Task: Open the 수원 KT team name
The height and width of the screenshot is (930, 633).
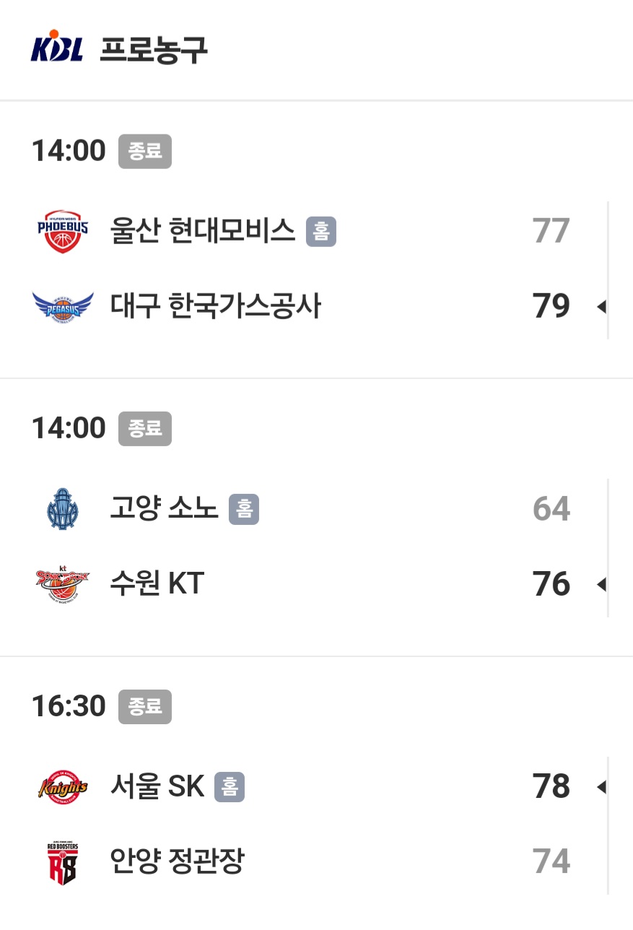Action: click(x=157, y=583)
